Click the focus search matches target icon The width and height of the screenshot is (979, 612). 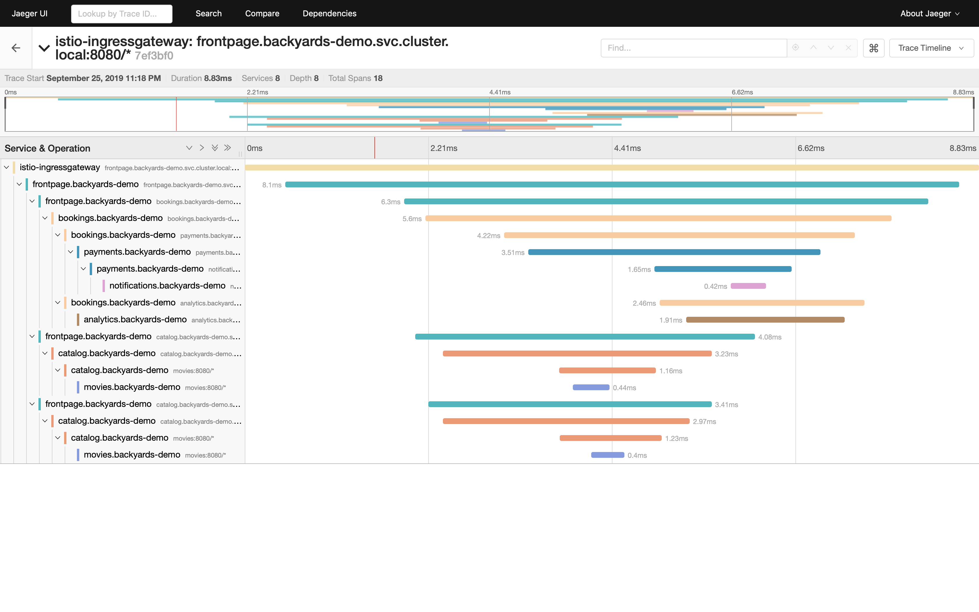(x=795, y=47)
